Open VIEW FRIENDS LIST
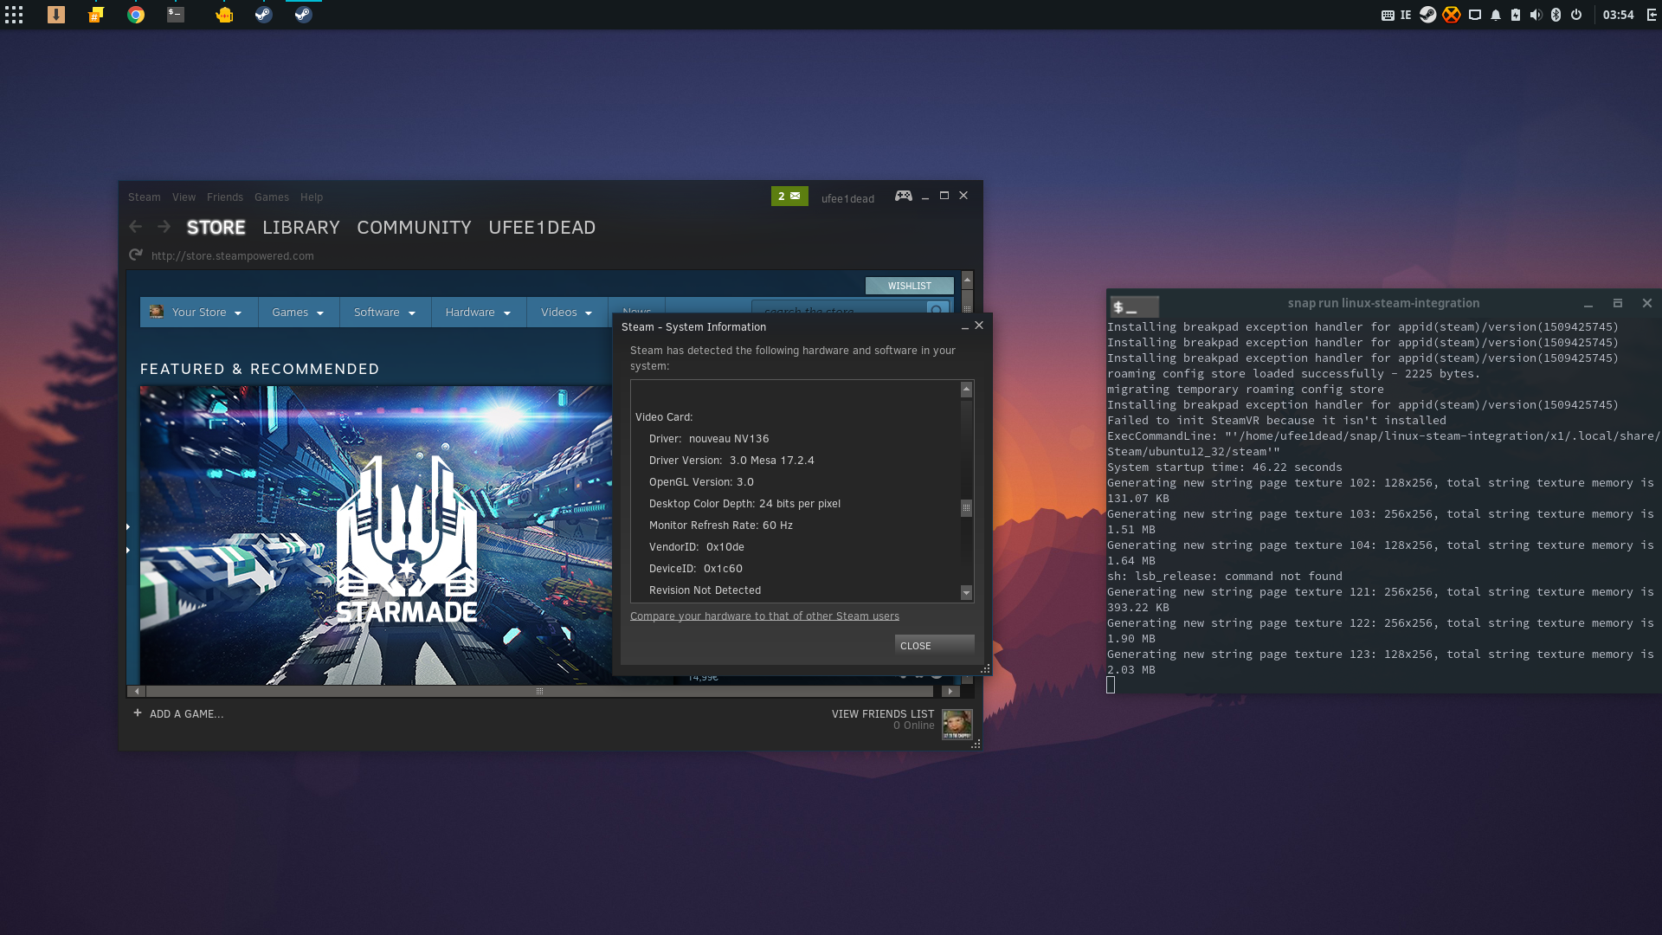The image size is (1662, 935). (883, 714)
